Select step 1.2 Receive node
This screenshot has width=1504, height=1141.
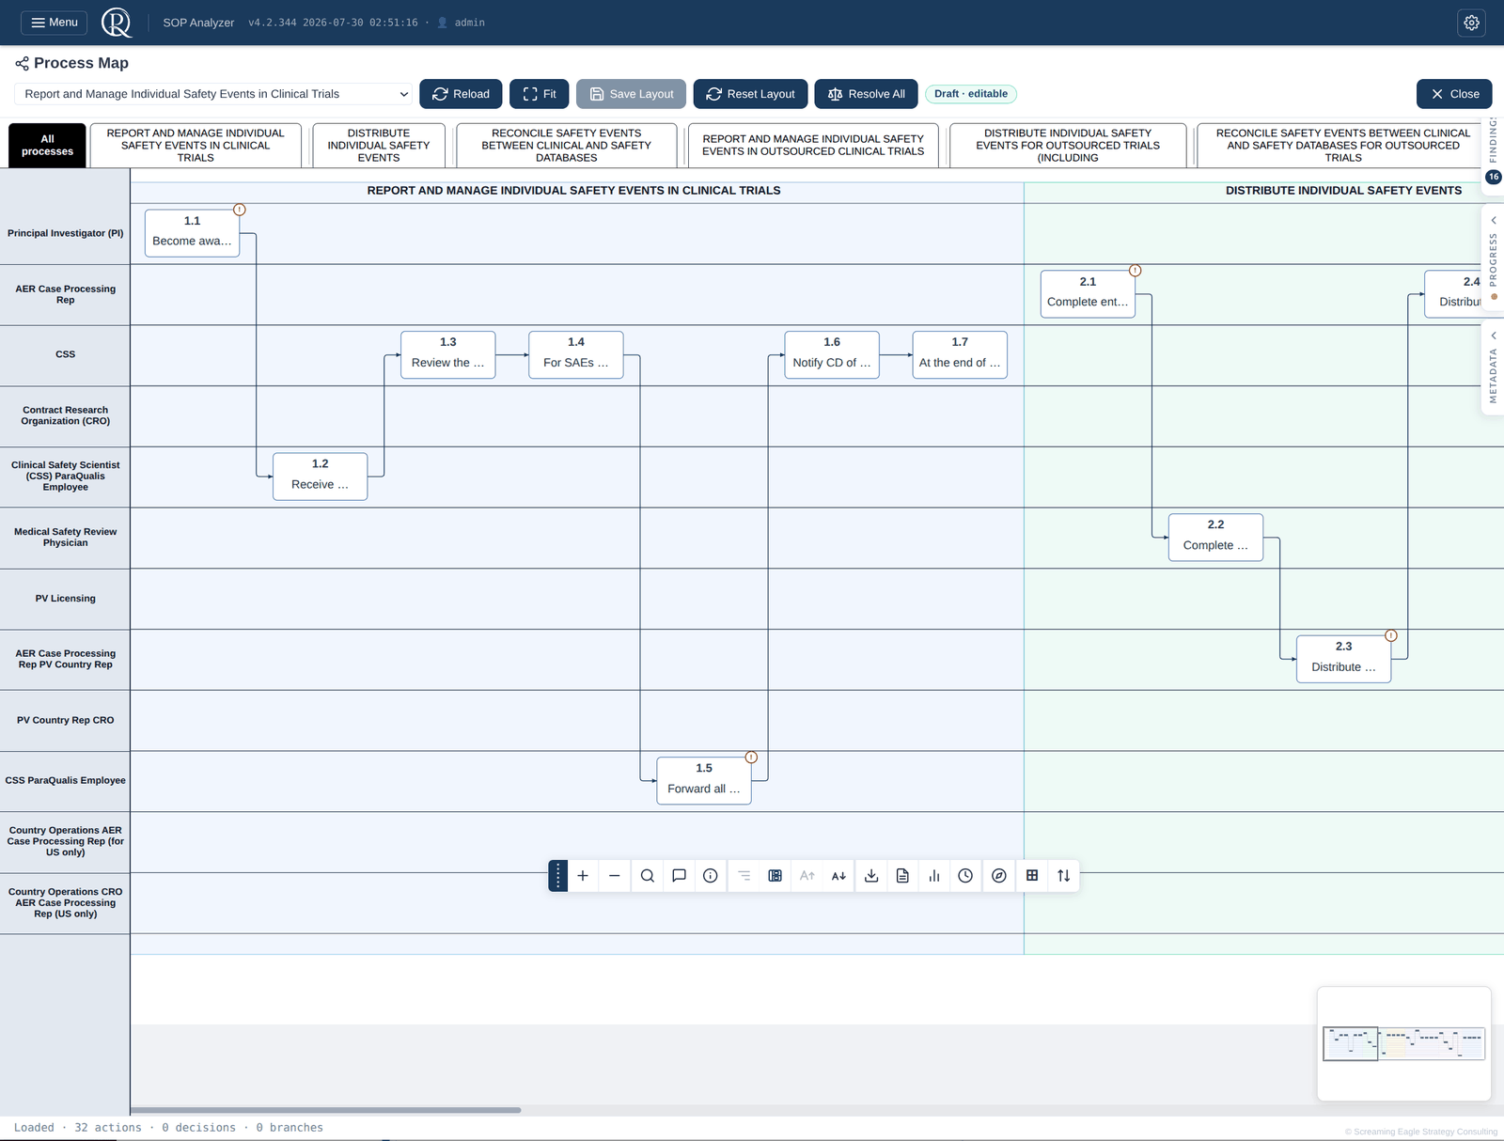(320, 476)
